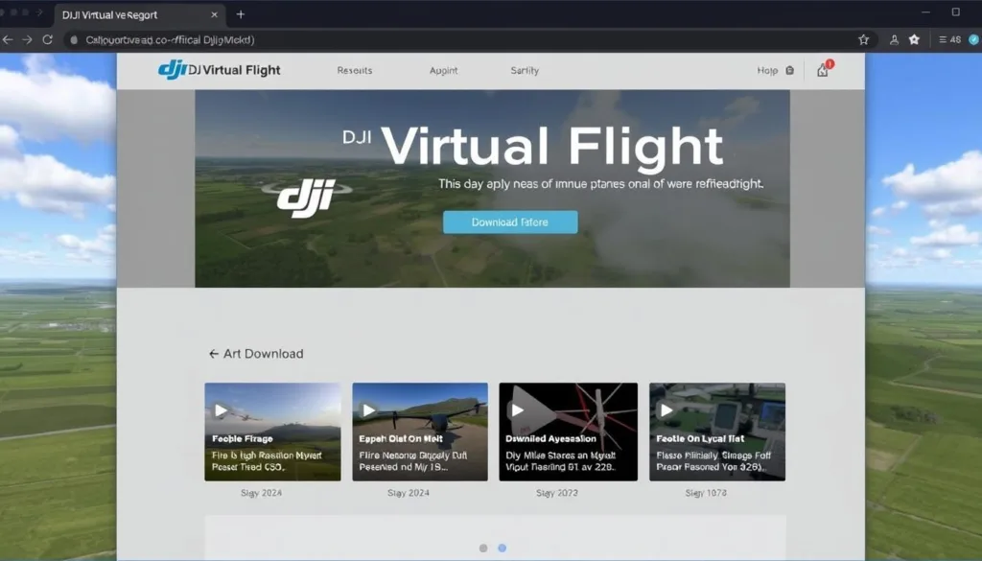Click the back arrow beside Art Download

[214, 354]
